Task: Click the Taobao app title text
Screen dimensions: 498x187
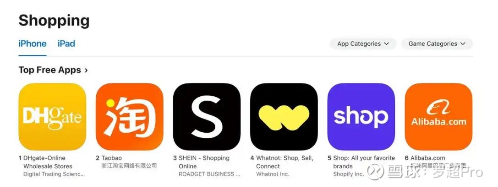Action: click(x=111, y=158)
